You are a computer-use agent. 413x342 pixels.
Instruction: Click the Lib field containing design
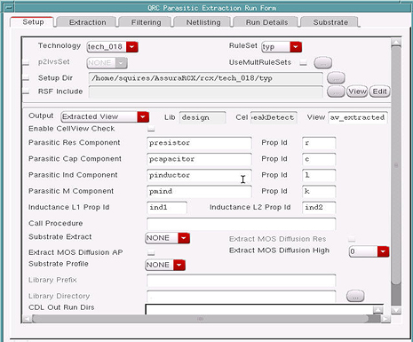[203, 117]
